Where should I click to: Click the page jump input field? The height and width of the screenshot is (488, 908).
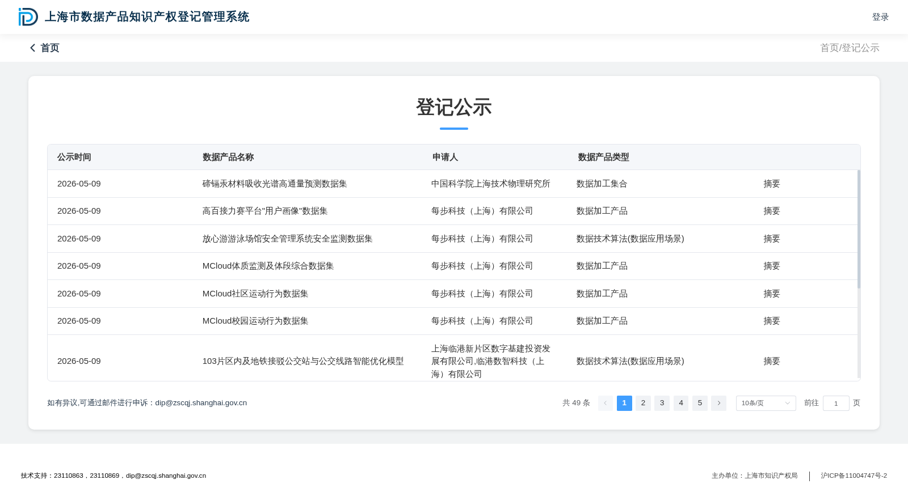(x=836, y=403)
